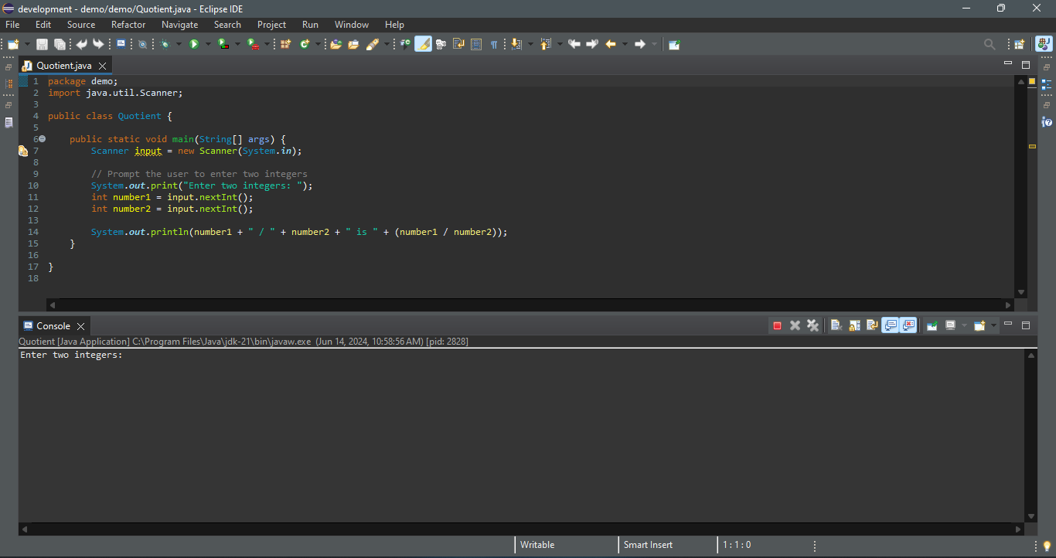The height and width of the screenshot is (558, 1056).
Task: Click the Open Perspective icon
Action: [x=1020, y=44]
